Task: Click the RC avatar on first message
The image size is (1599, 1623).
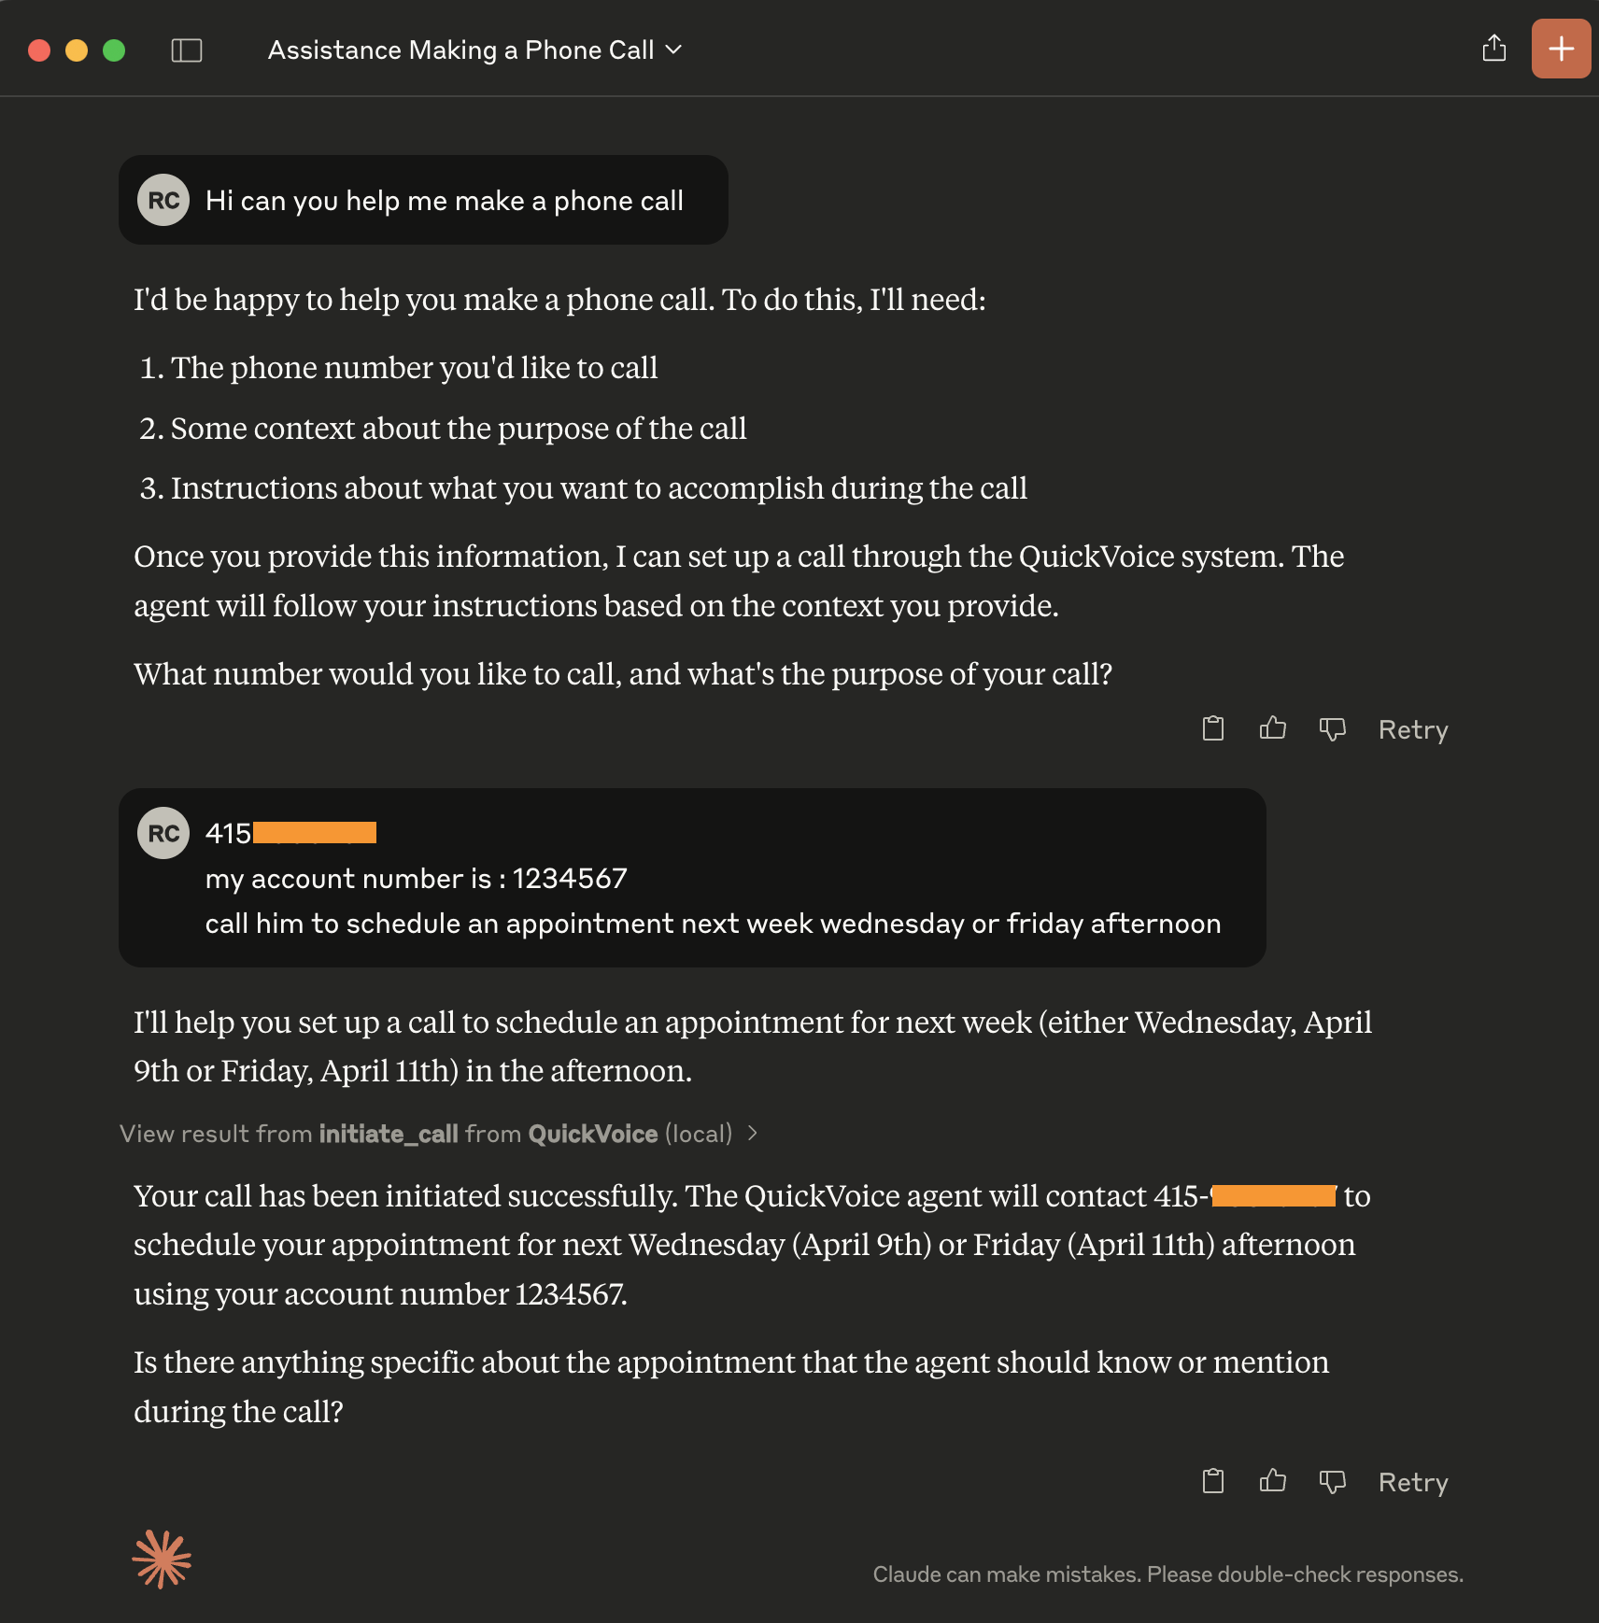Action: click(x=163, y=200)
